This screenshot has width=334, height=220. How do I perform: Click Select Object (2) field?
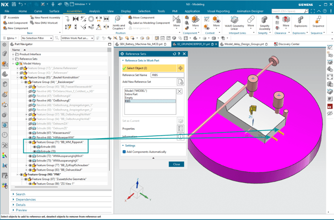tap(149, 68)
